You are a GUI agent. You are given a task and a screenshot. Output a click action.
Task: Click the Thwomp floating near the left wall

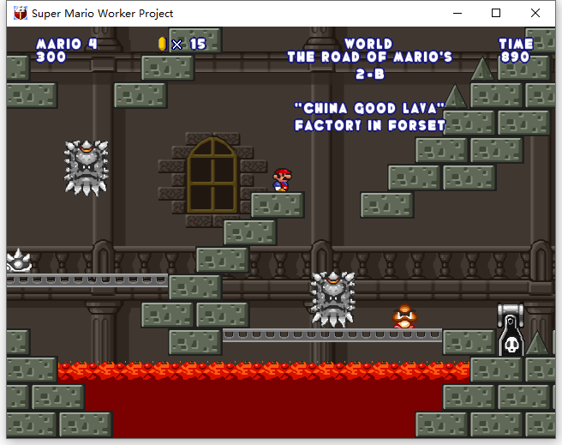(86, 168)
